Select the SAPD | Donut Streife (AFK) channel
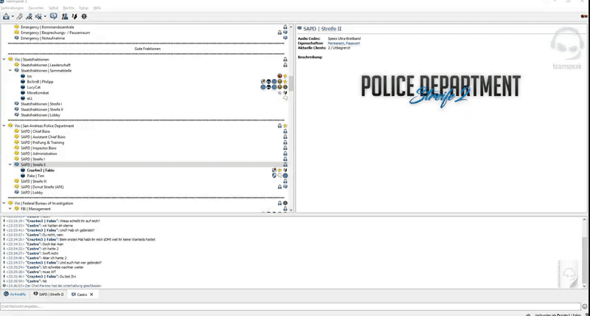Viewport: 590px width, 316px height. coord(43,187)
